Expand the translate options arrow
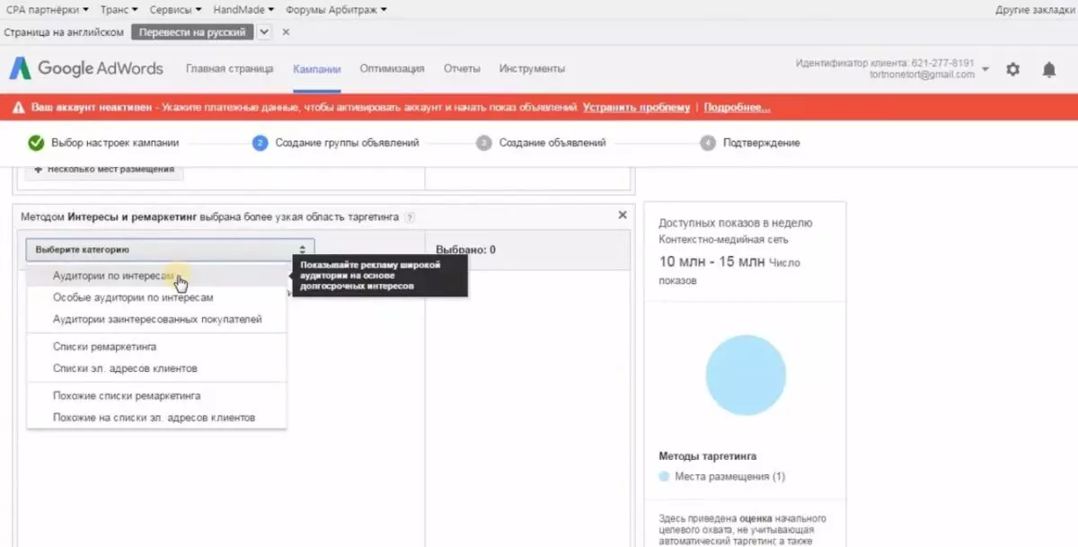 (x=263, y=31)
